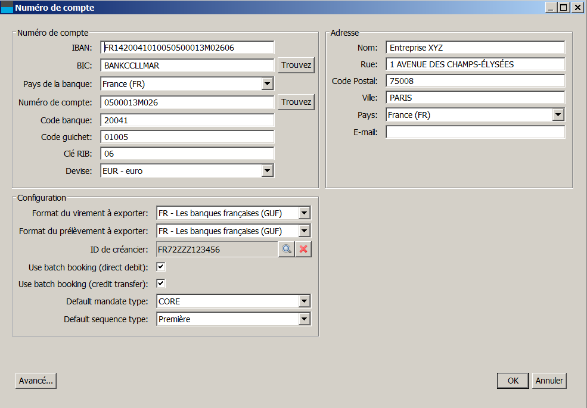This screenshot has width=587, height=408.
Task: Open the address Pays country dropdown
Action: [x=558, y=115]
